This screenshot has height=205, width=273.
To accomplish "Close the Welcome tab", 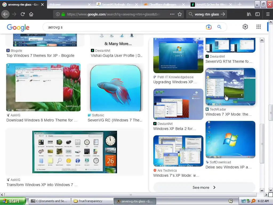I will (x=89, y=5).
